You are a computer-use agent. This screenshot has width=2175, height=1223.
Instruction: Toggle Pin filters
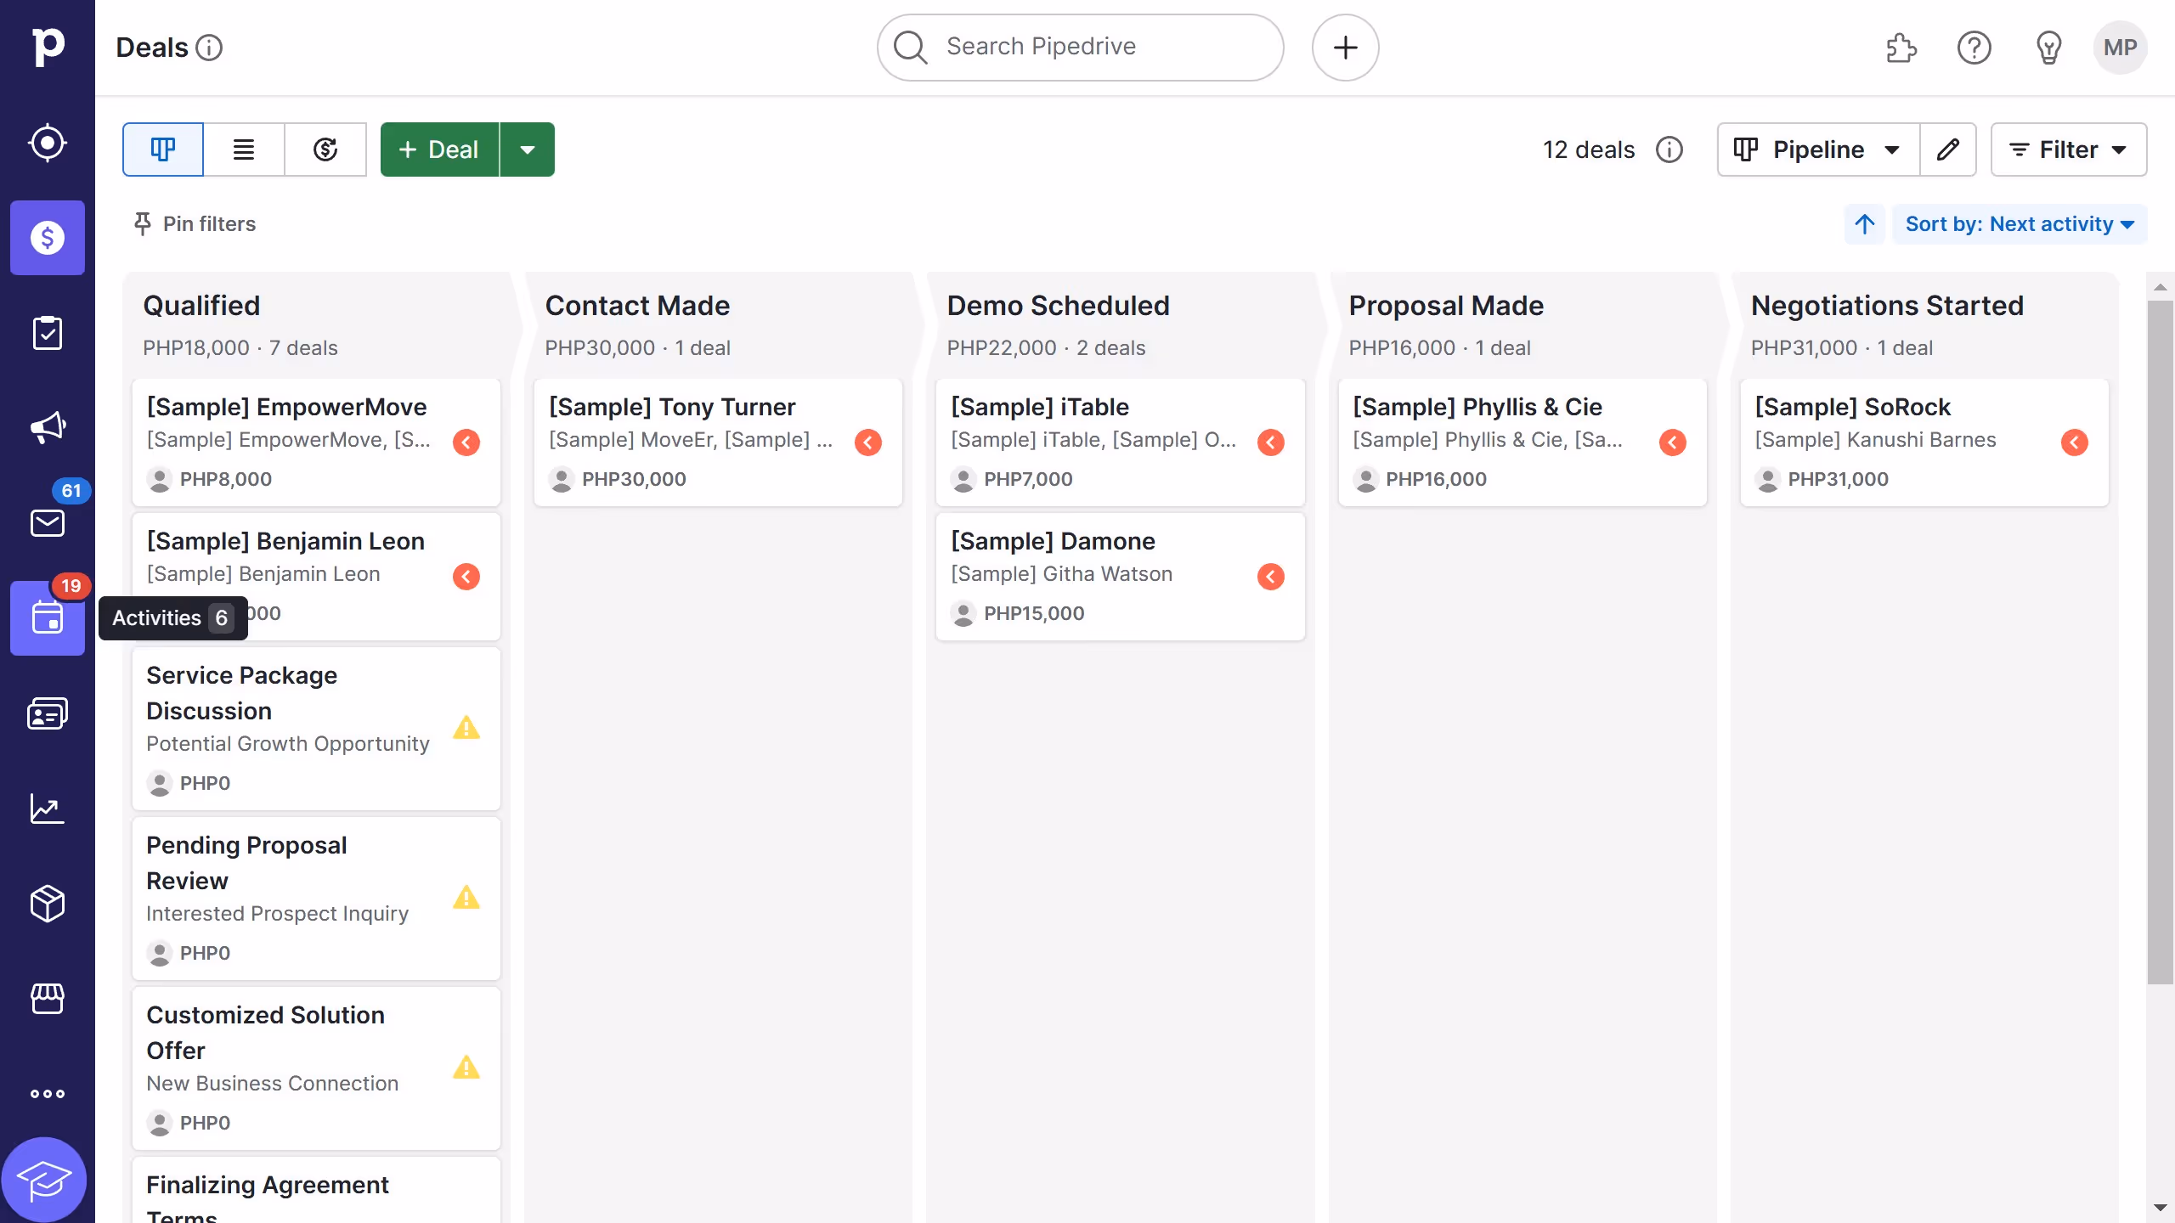[x=194, y=224]
